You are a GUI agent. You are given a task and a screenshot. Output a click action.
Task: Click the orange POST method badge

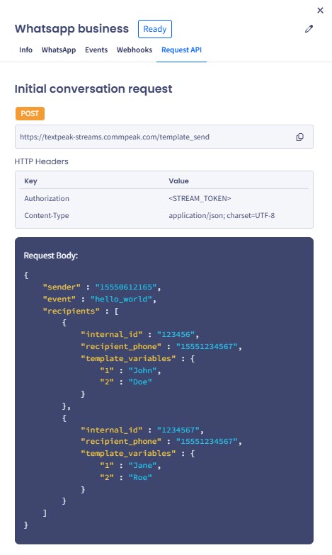(x=30, y=113)
